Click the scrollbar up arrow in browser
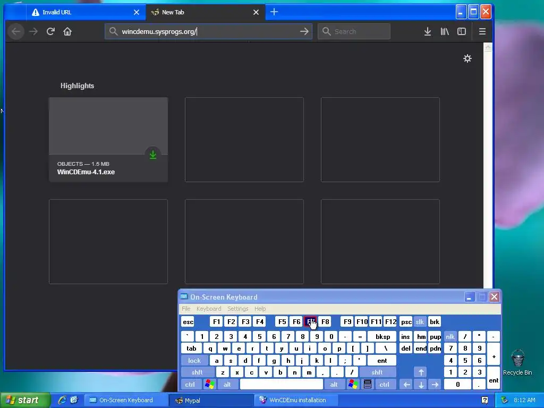The height and width of the screenshot is (408, 544). [x=488, y=47]
